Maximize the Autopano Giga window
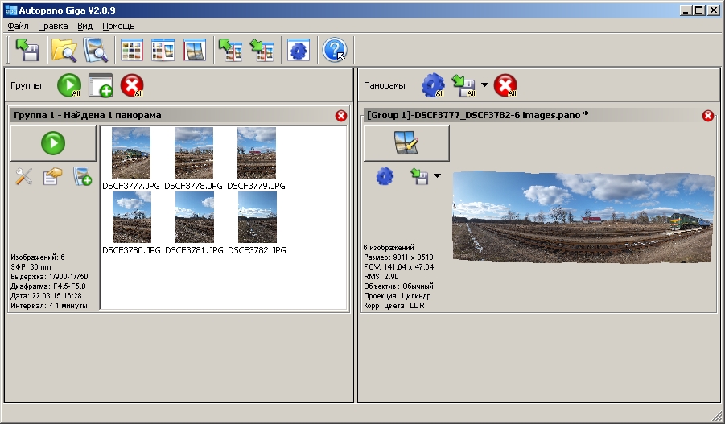The width and height of the screenshot is (725, 424). click(x=699, y=10)
